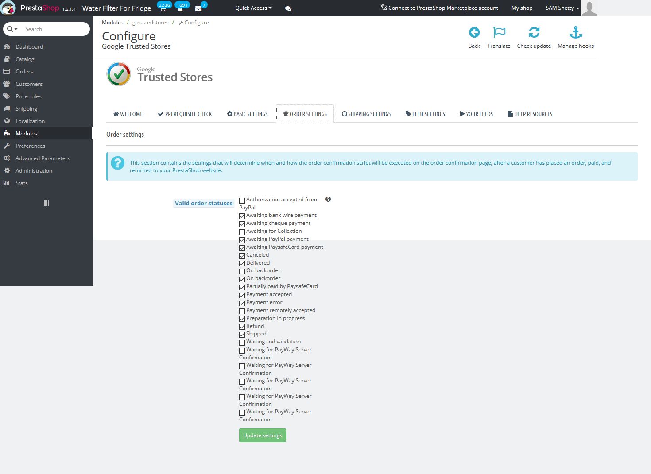Screen dimensions: 651x474
Task: Open the My shop link
Action: click(x=522, y=8)
